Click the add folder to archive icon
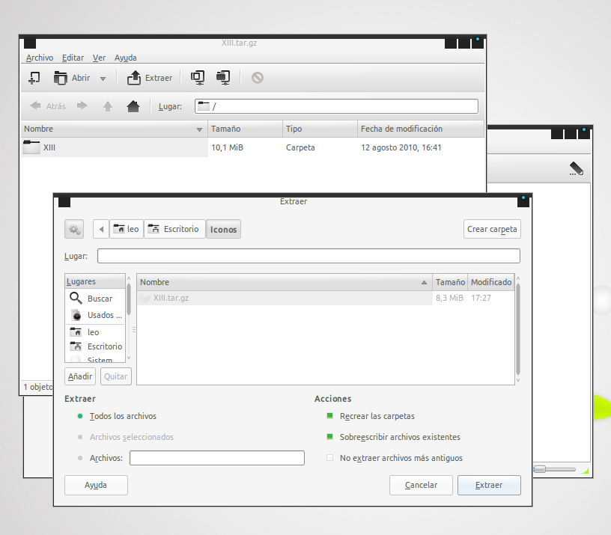 [223, 78]
